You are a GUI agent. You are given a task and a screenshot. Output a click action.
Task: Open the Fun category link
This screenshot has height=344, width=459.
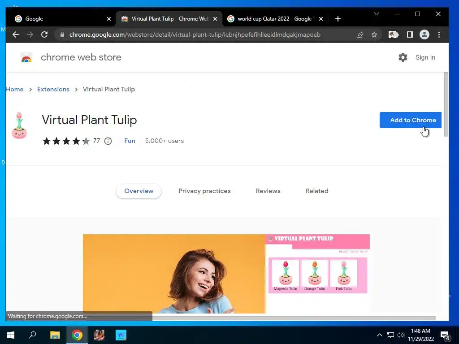[x=130, y=141]
